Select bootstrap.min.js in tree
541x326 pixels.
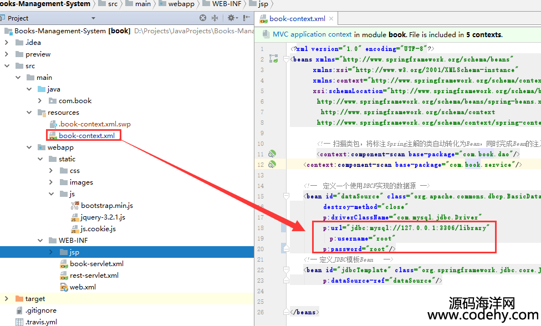click(x=102, y=206)
